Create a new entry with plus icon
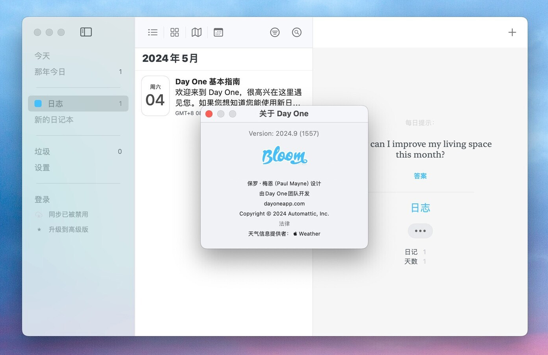 tap(512, 32)
